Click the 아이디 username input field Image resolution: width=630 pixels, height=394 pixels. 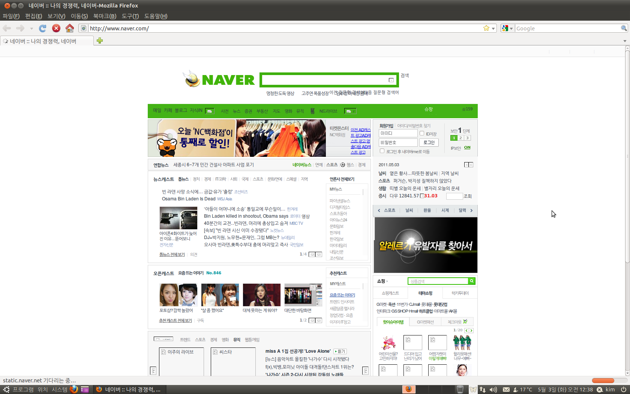[x=398, y=133]
